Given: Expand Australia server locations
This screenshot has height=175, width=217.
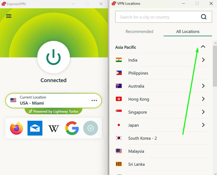Looking at the screenshot, I should pos(203,86).
